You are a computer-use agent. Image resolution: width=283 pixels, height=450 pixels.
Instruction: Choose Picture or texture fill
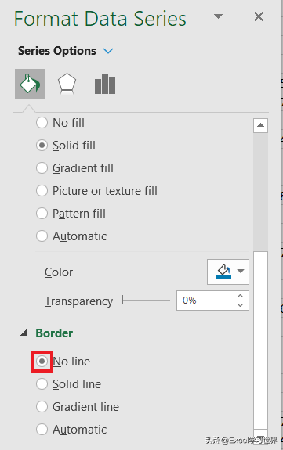(x=96, y=191)
